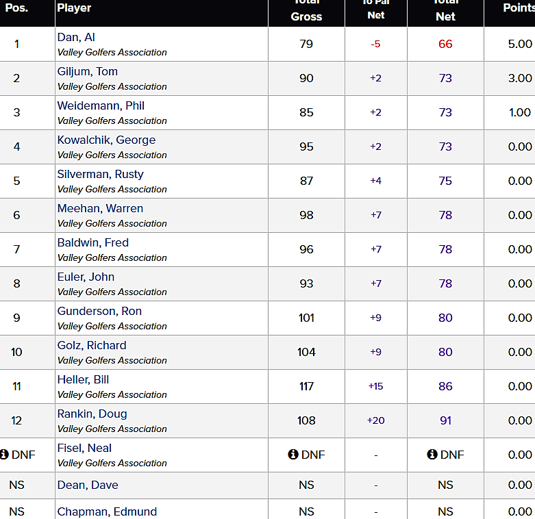View Kowalchik, George's scorecard
Viewport: 535px width, 519px height.
point(106,140)
